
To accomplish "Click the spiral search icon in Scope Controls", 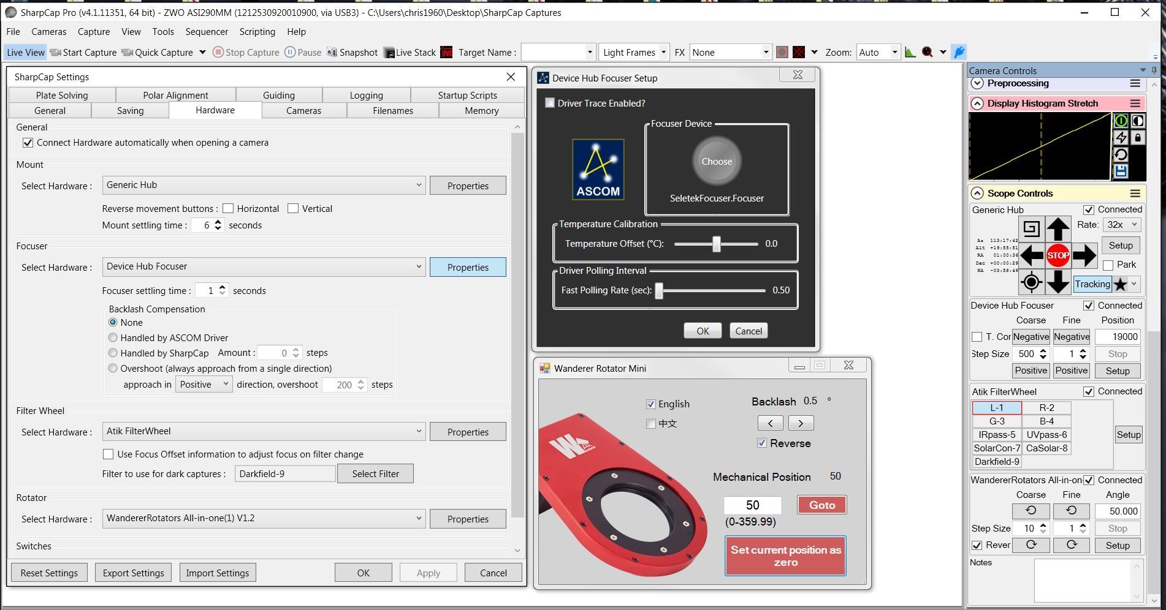I will (x=1031, y=229).
